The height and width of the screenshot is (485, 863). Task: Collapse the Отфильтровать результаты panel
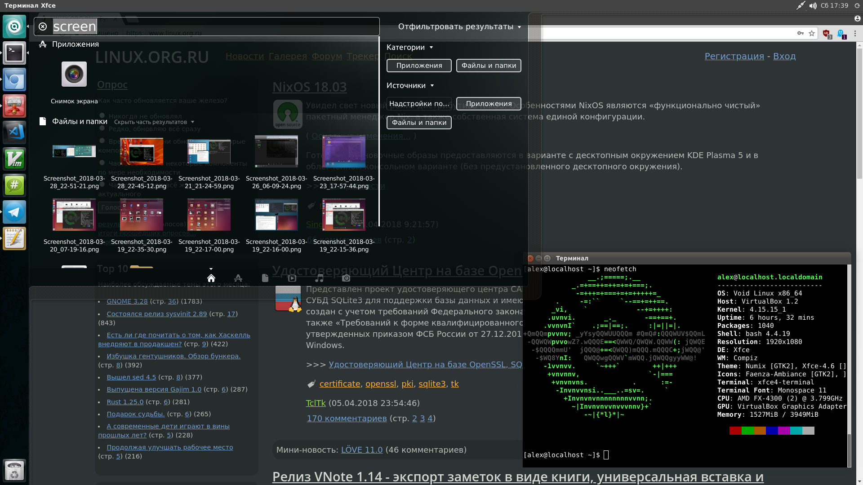[459, 26]
